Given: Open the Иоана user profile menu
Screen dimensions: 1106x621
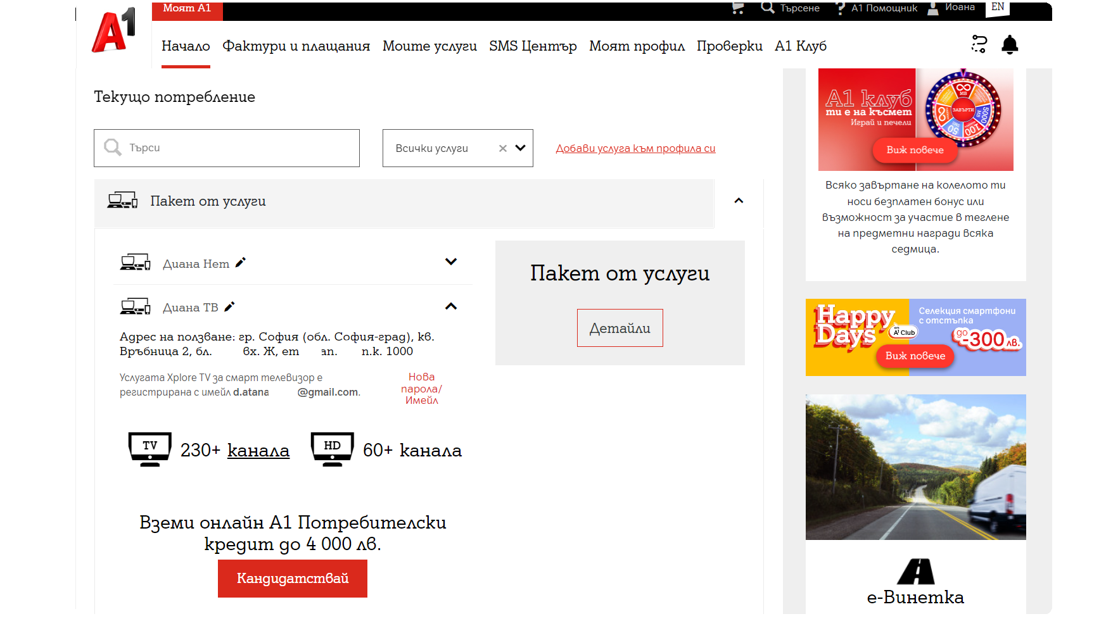Looking at the screenshot, I should tap(951, 8).
